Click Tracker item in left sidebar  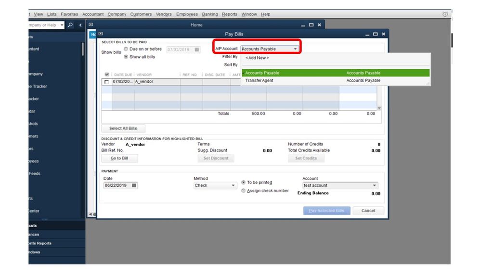coord(38,86)
